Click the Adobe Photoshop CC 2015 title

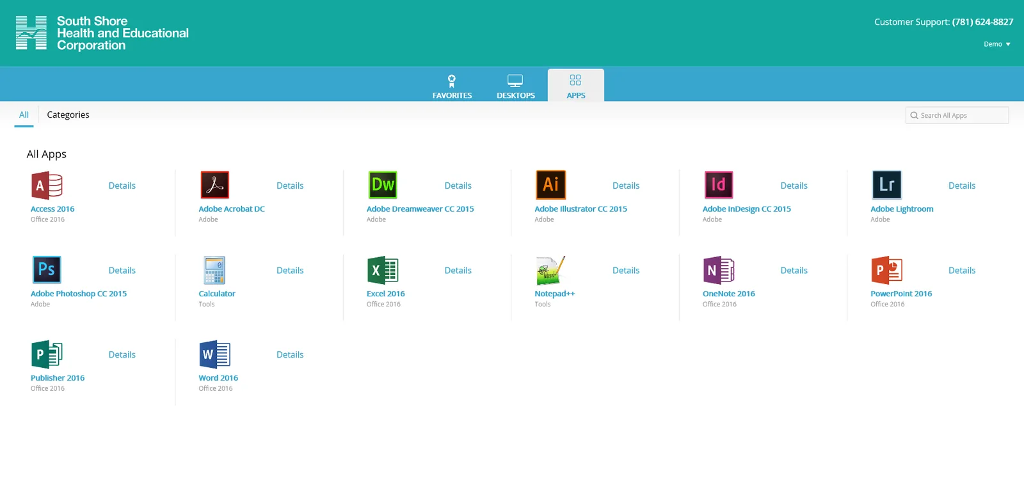79,294
